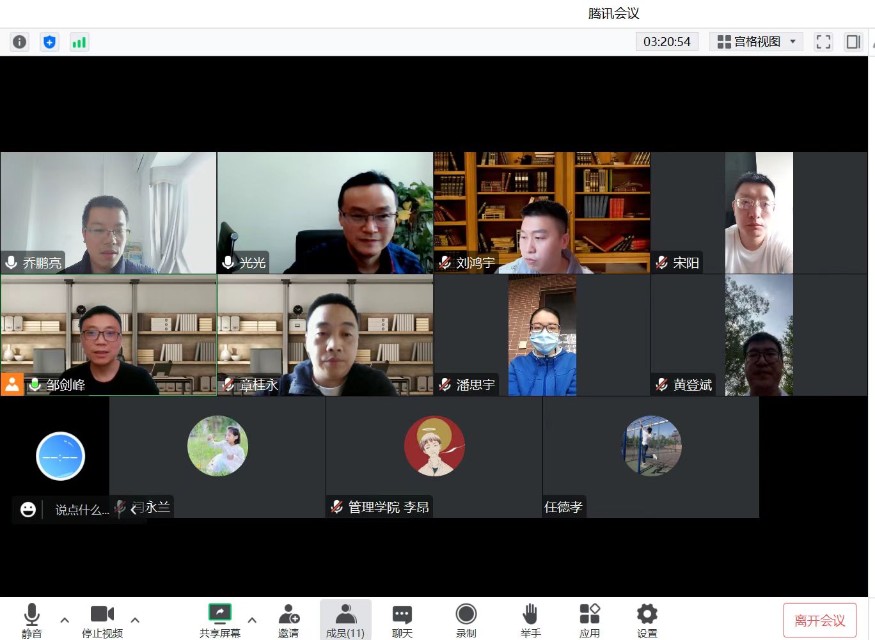875x640 pixels.
Task: Stop the camera with 停止视频
Action: click(102, 620)
